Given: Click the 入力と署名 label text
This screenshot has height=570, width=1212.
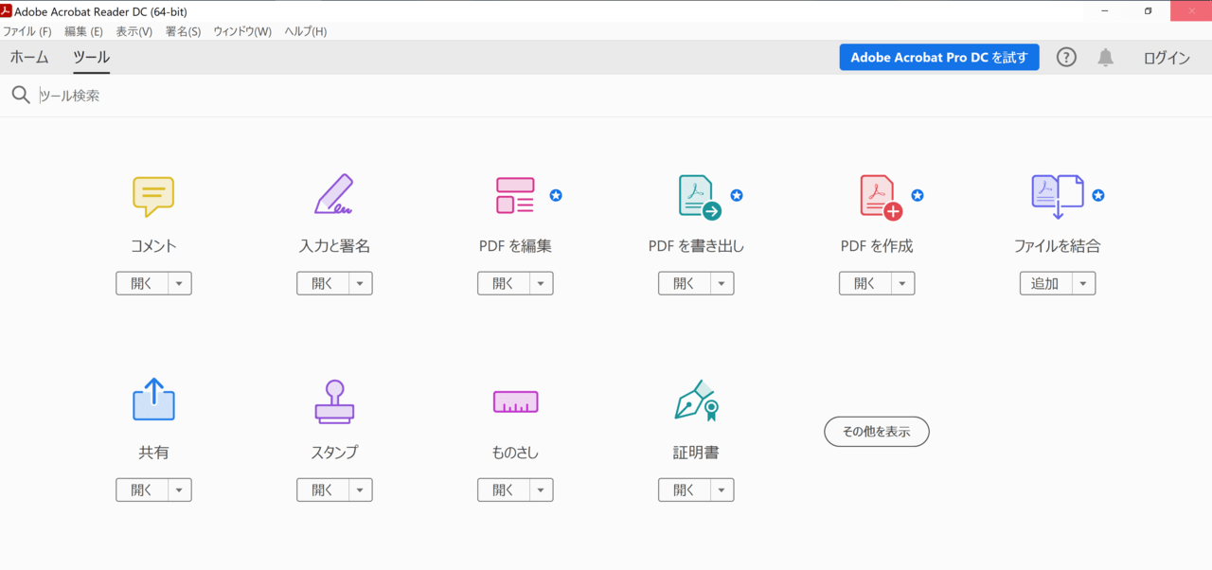Looking at the screenshot, I should click(334, 246).
